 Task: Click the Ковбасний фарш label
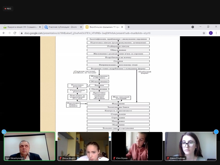click(x=145, y=72)
